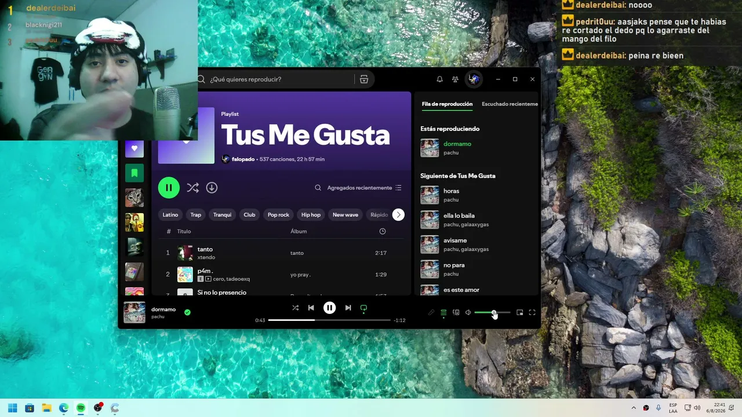Open the Liked Songs heart icon in the sidebar
This screenshot has height=417, width=742.
coord(134,148)
